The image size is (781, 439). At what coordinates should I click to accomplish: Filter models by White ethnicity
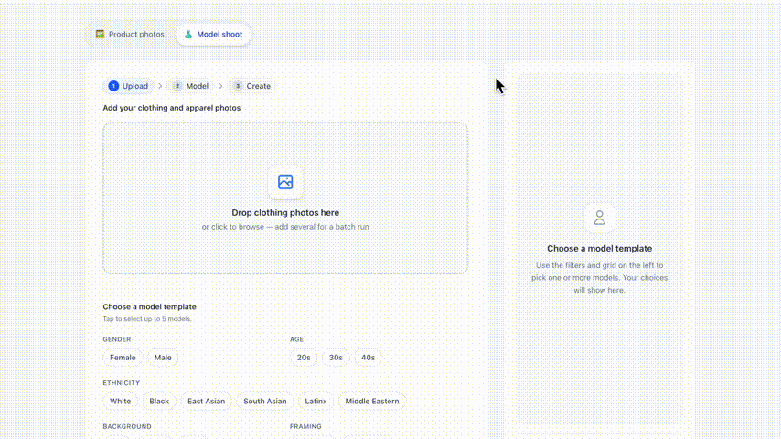pyautogui.click(x=121, y=401)
